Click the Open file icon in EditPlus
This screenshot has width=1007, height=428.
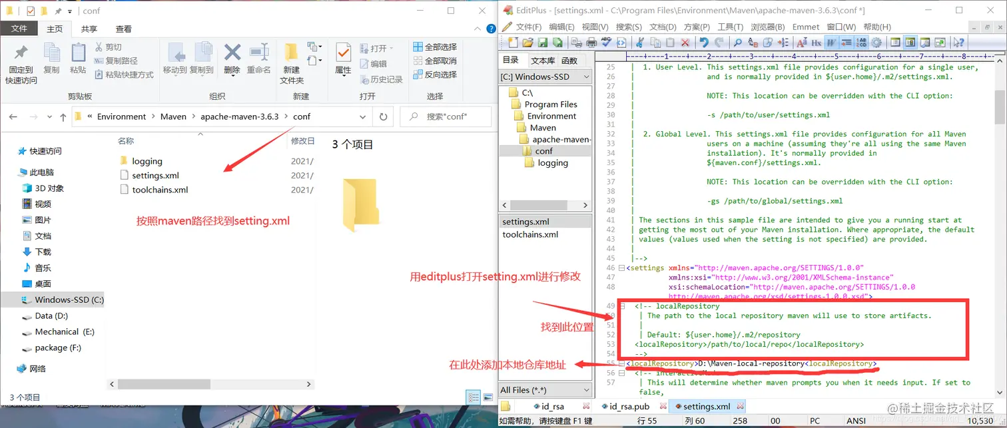click(x=527, y=42)
